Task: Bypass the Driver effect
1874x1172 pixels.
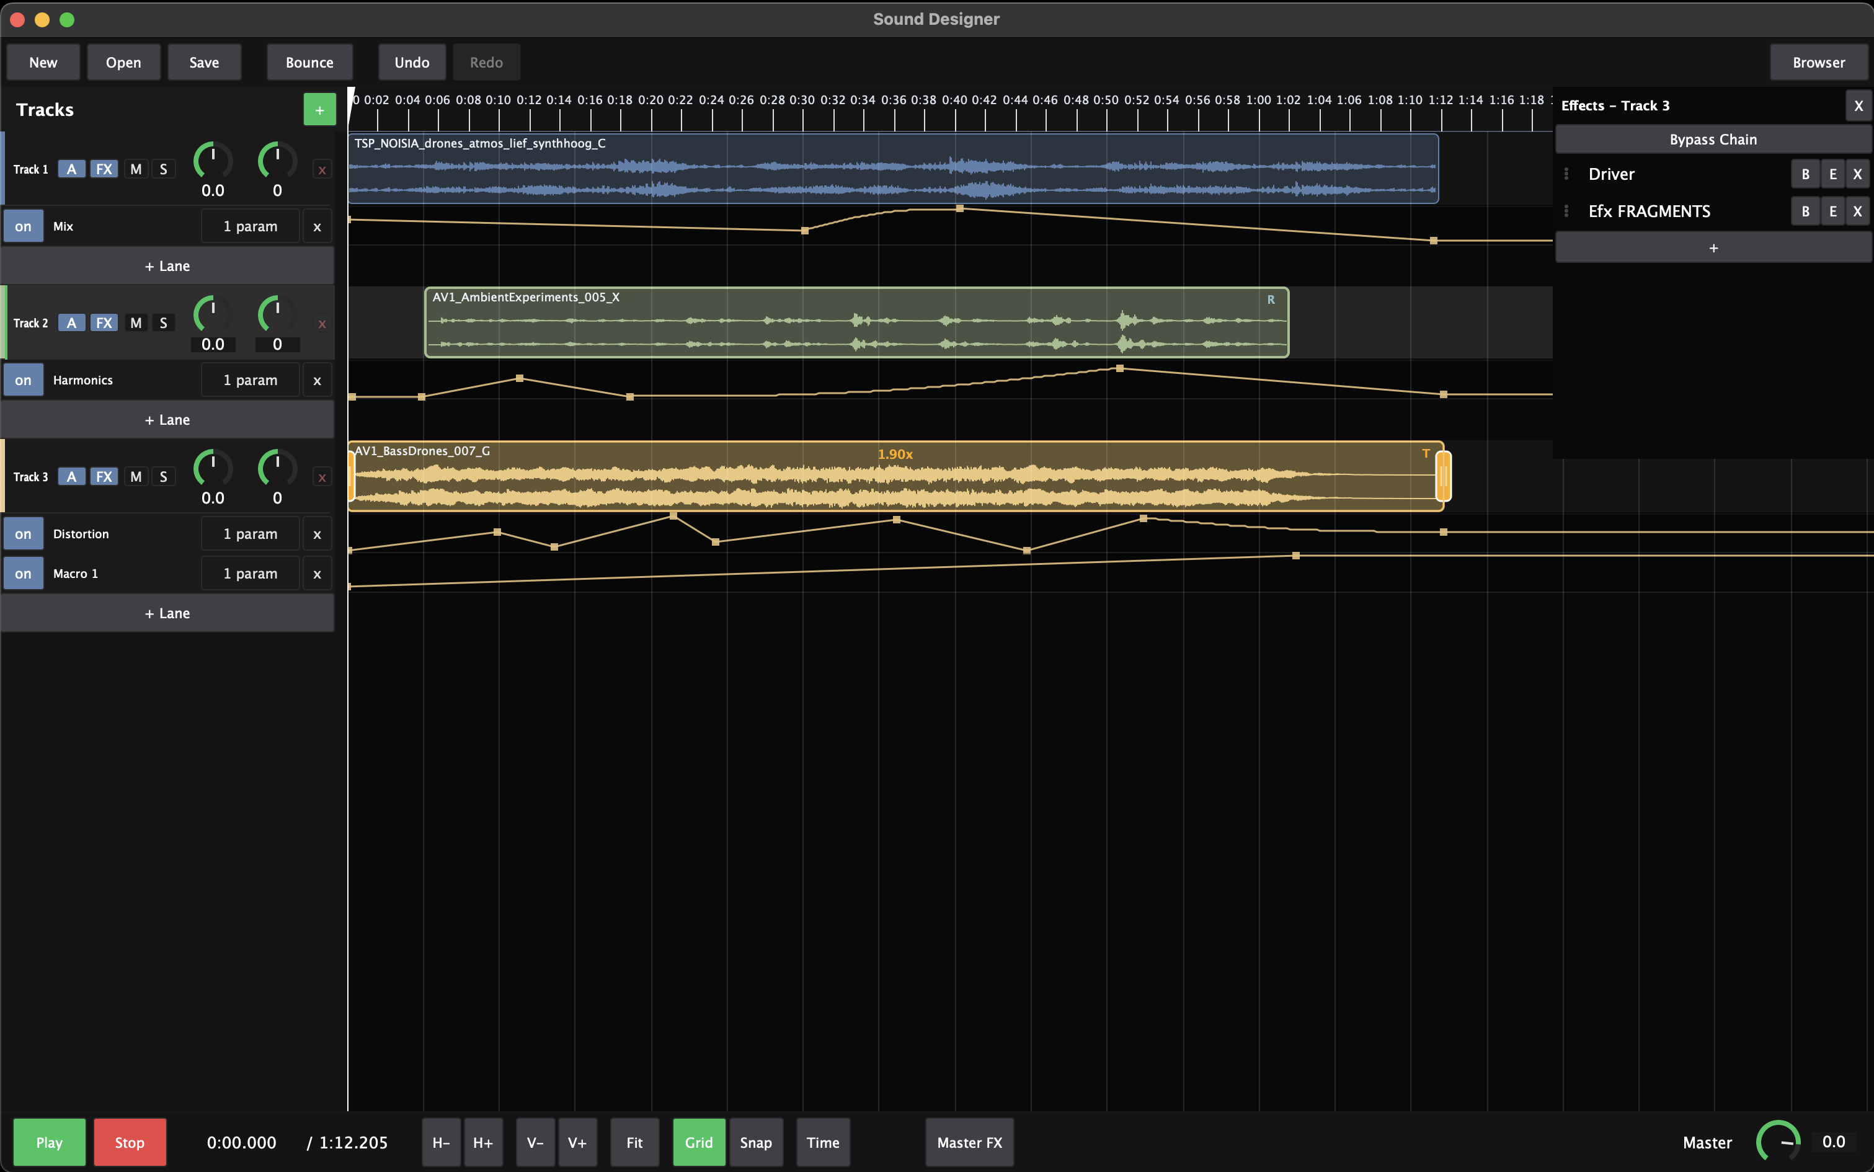Action: [x=1805, y=174]
